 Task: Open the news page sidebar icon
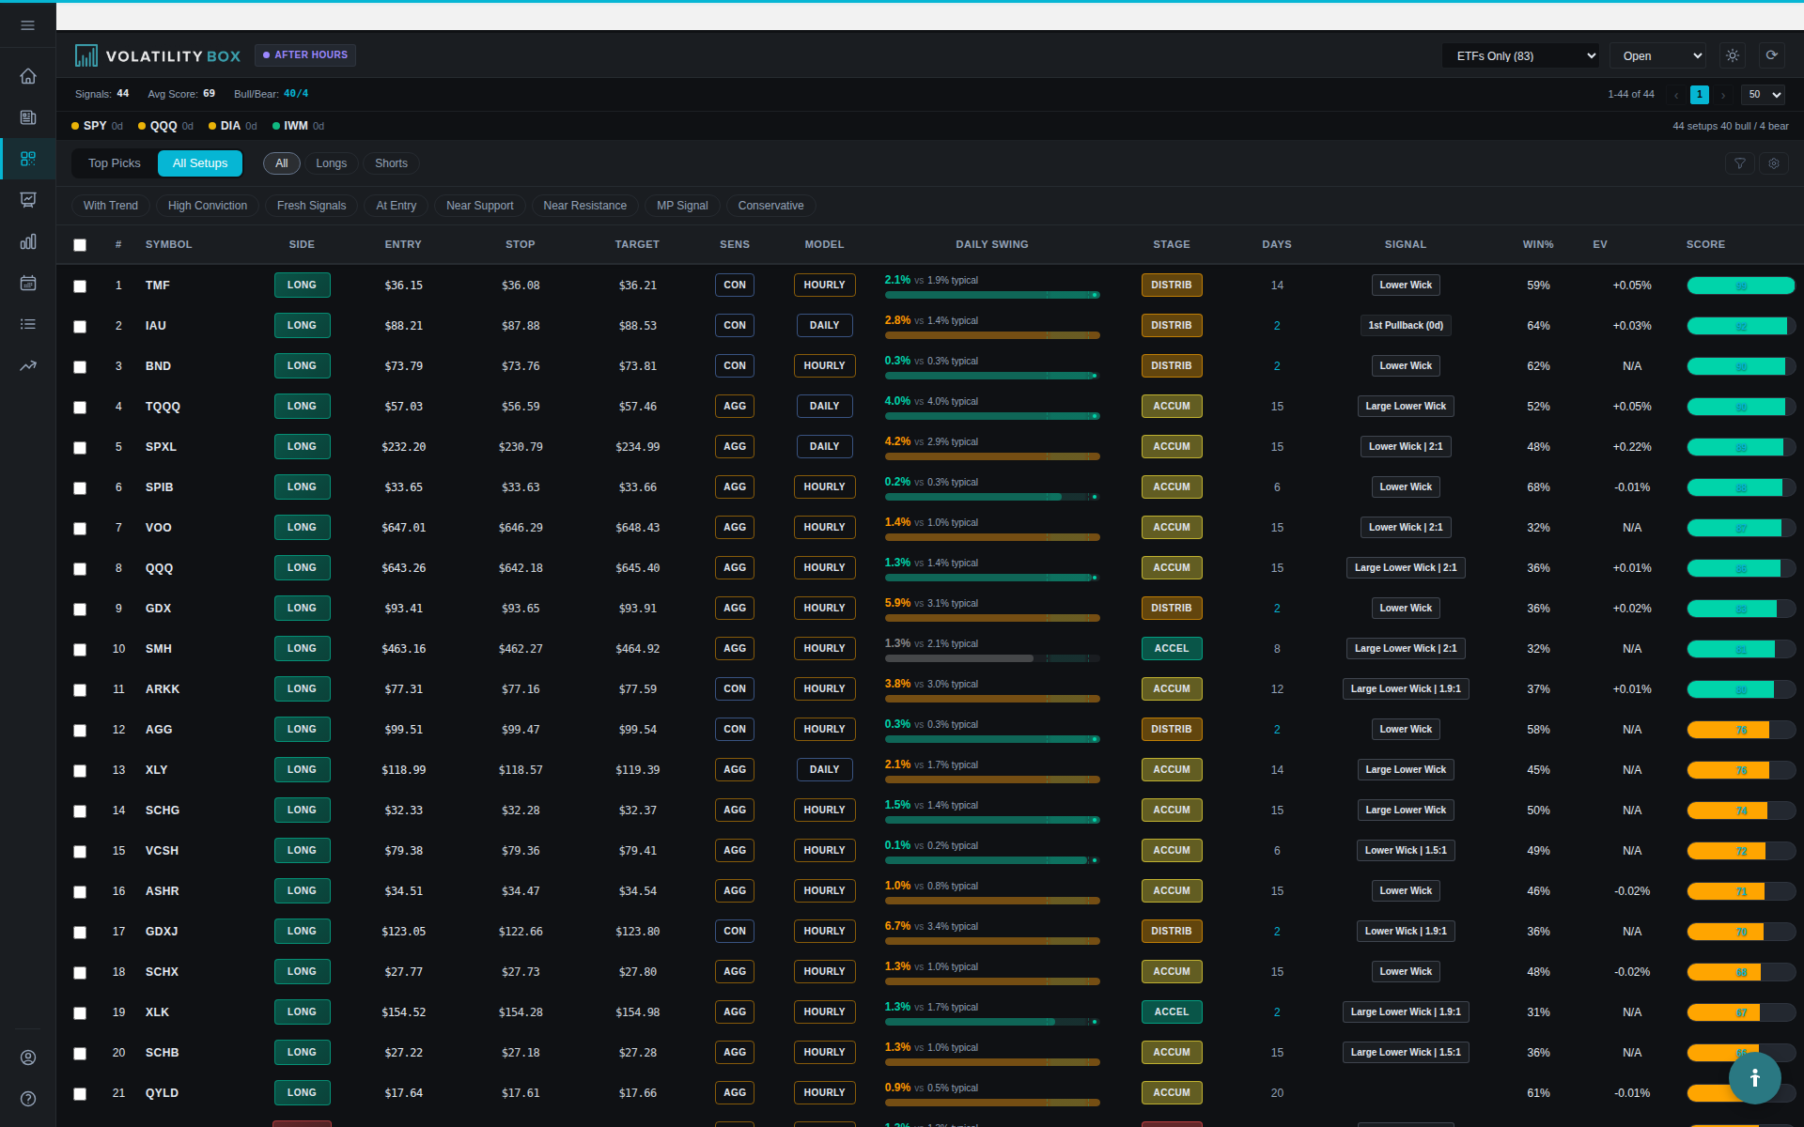click(28, 117)
